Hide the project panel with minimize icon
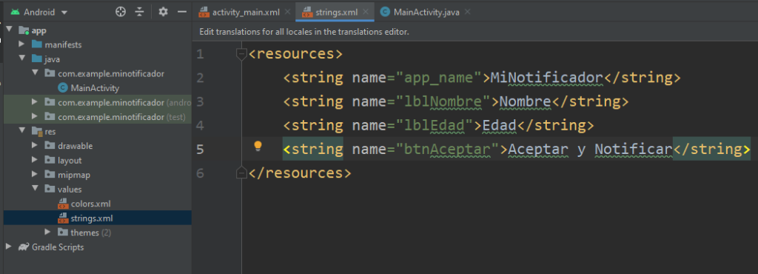758x274 pixels. tap(182, 12)
